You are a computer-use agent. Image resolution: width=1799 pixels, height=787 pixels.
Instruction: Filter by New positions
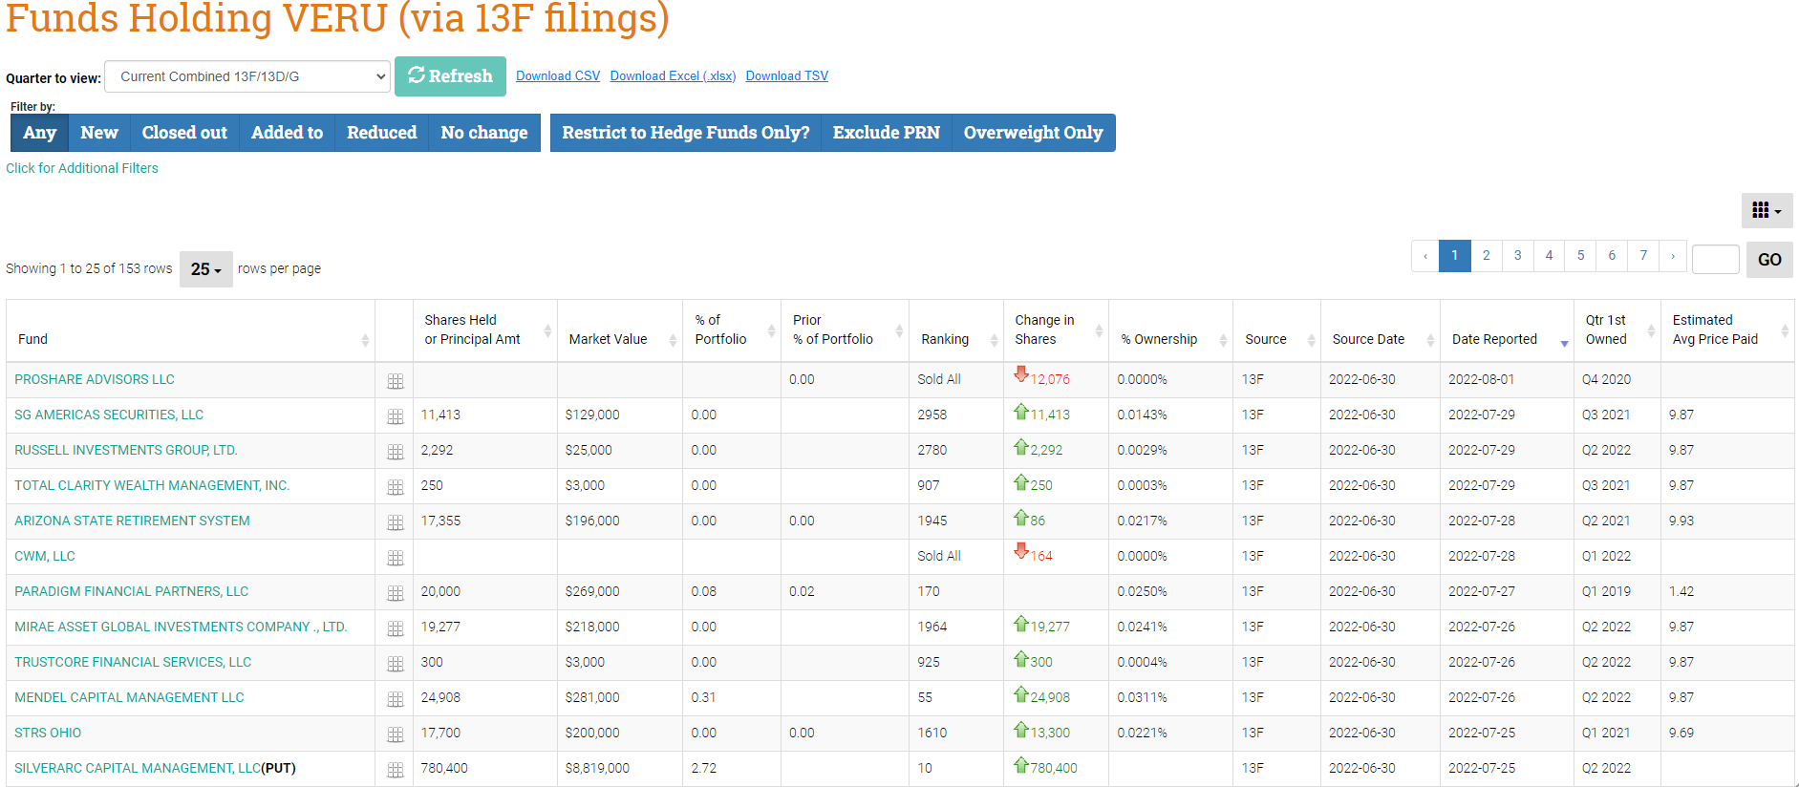click(x=99, y=133)
